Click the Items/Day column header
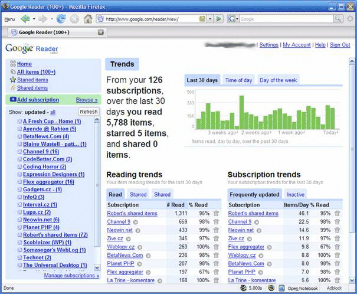This screenshot has width=357, height=294. (x=296, y=205)
